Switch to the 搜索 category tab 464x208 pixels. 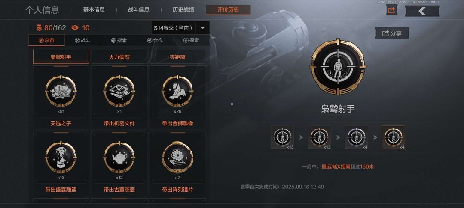tap(119, 40)
